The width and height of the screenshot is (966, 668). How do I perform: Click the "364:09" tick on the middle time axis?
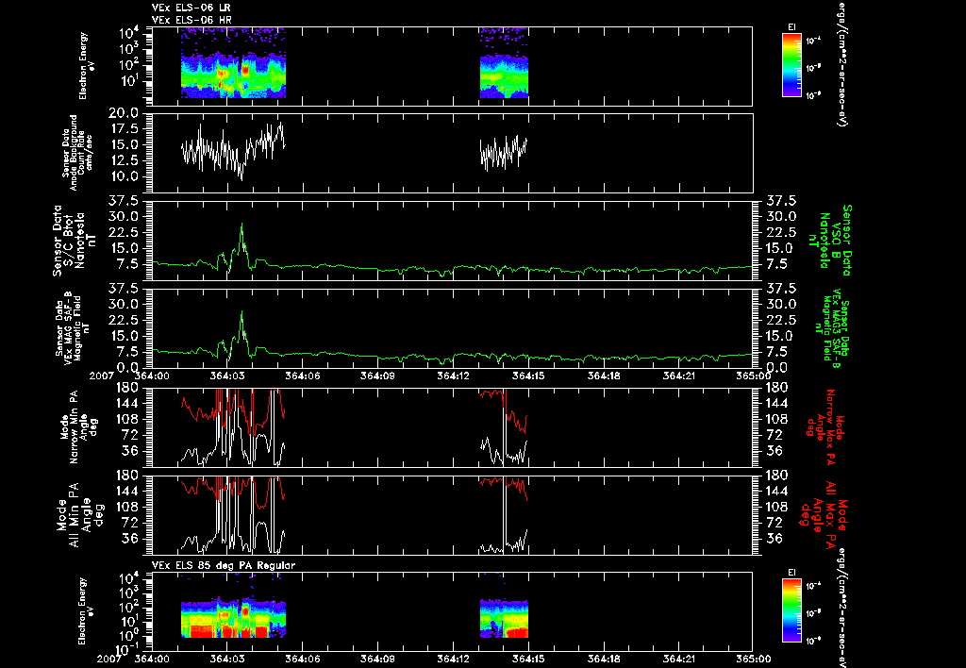(377, 376)
